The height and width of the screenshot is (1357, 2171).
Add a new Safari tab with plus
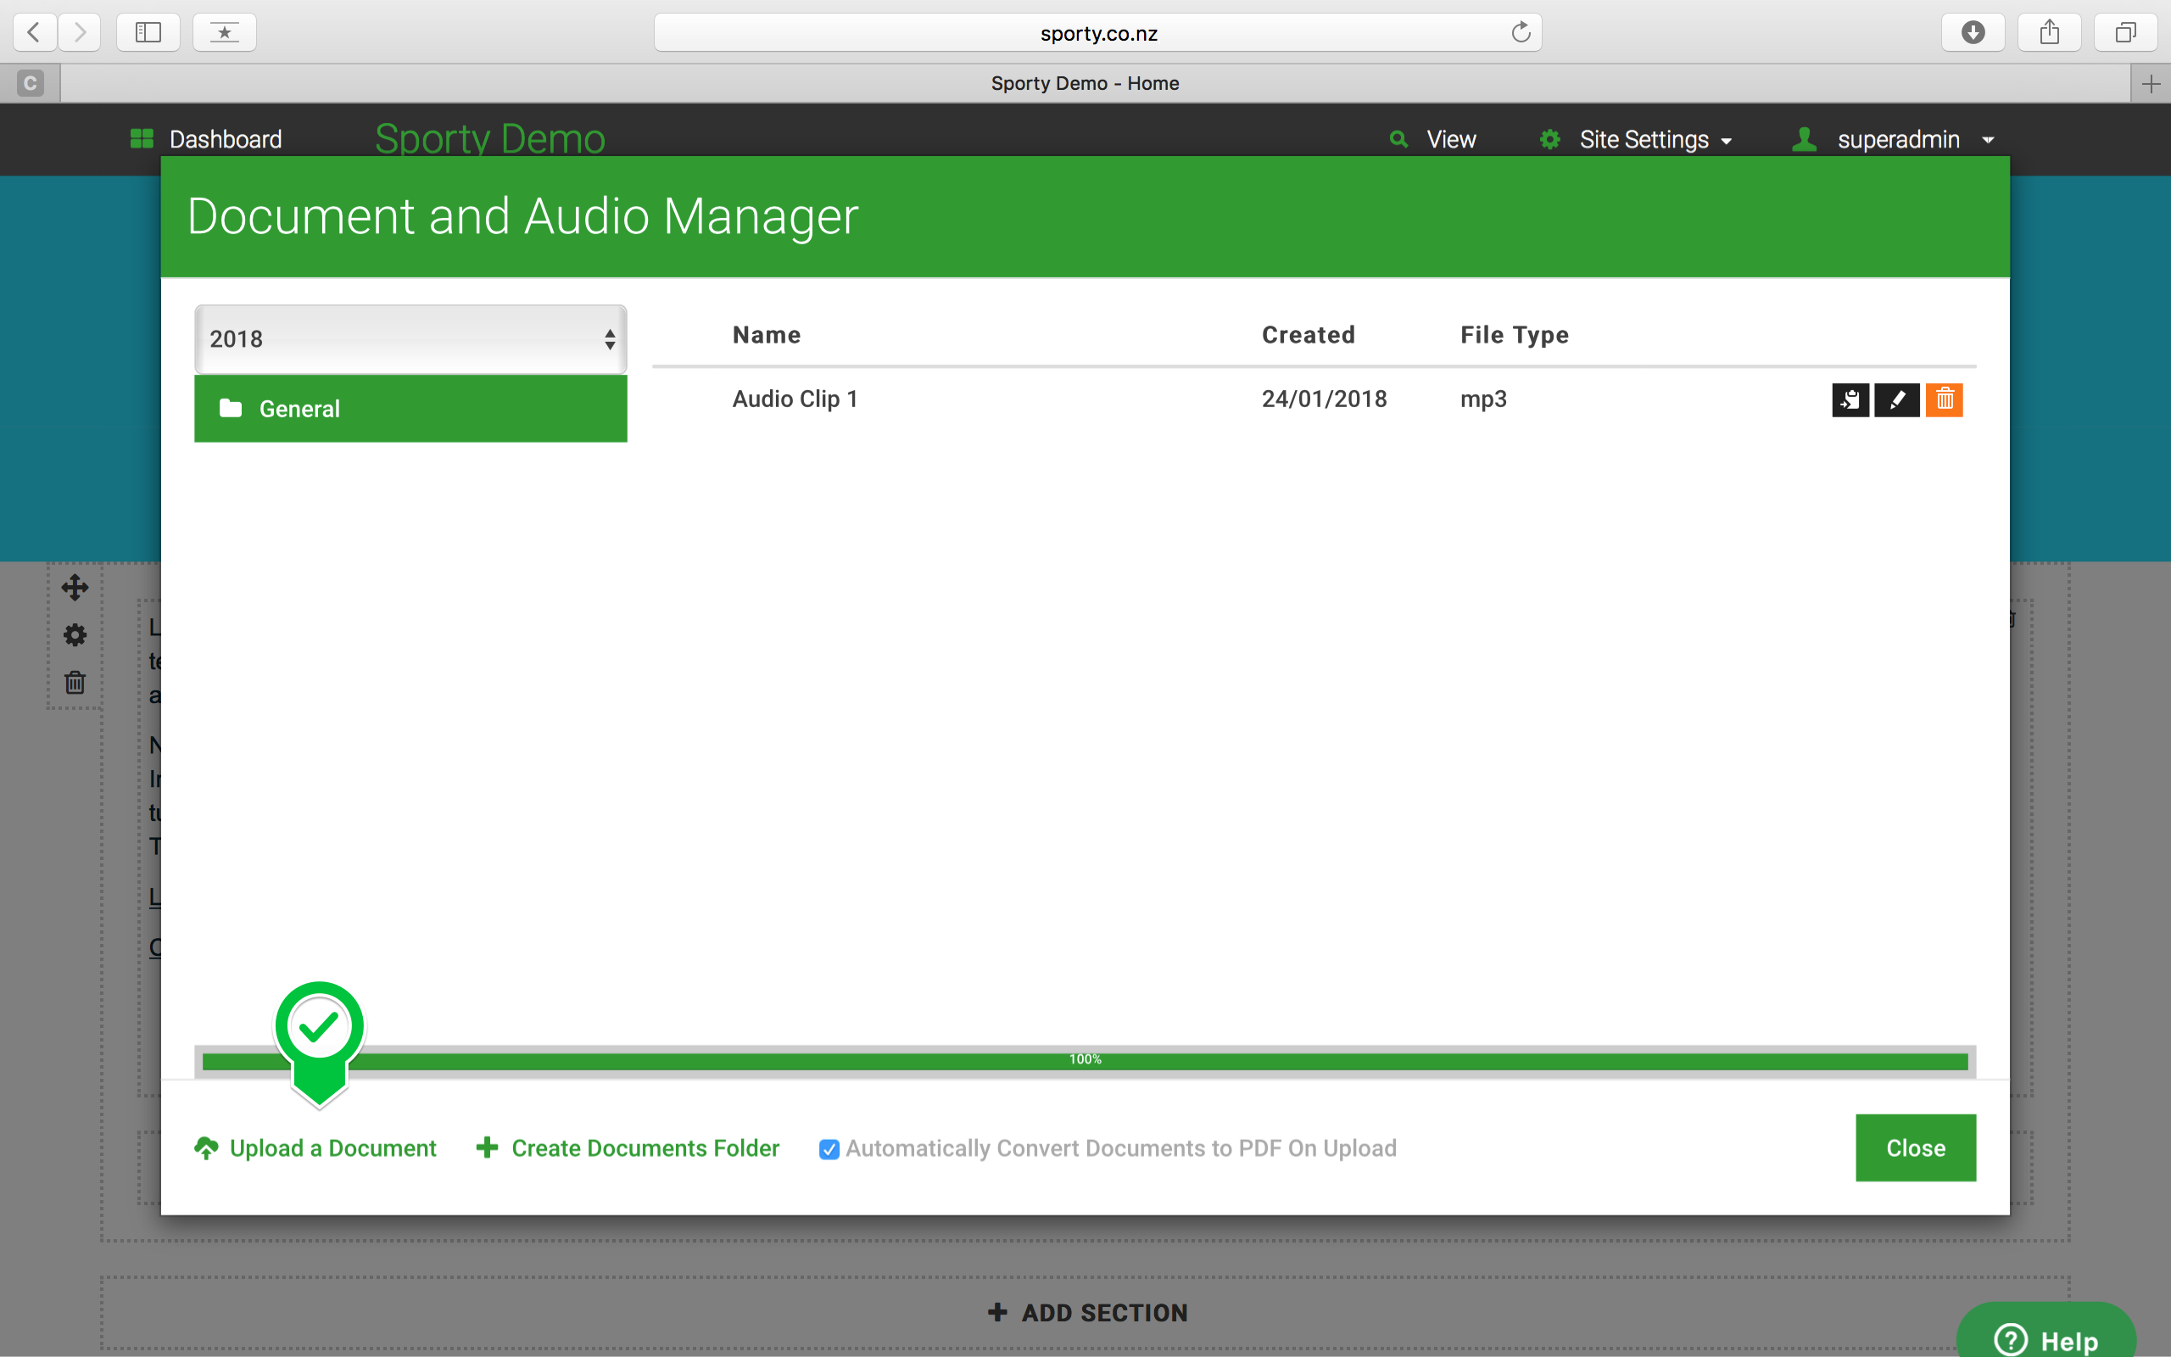click(2151, 83)
